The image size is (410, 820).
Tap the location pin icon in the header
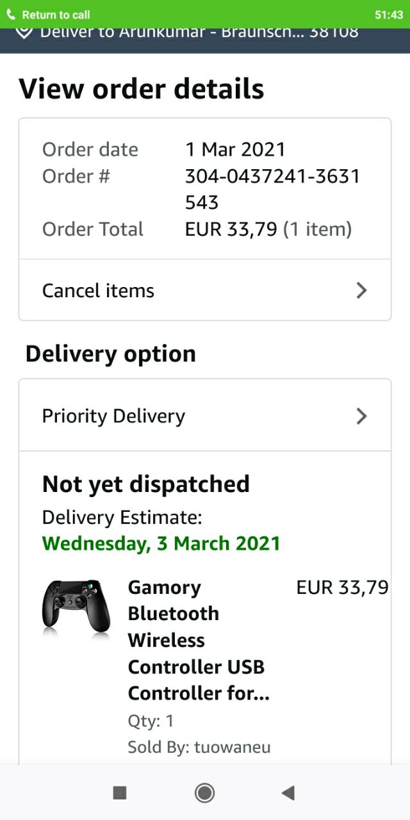[x=24, y=32]
